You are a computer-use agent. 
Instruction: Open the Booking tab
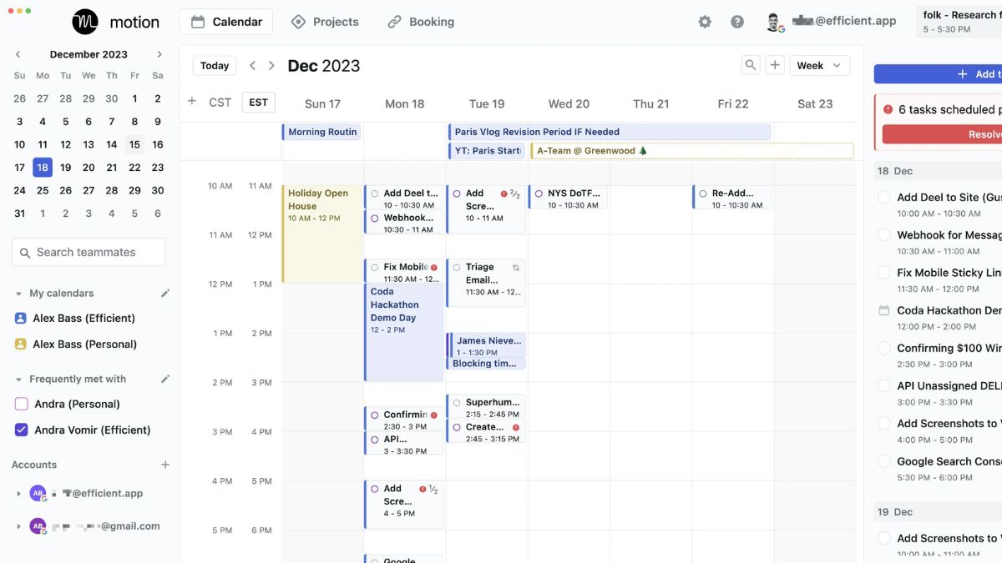(x=421, y=22)
